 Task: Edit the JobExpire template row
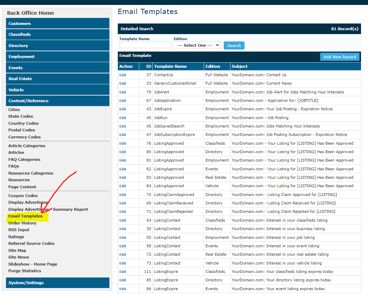(123, 109)
